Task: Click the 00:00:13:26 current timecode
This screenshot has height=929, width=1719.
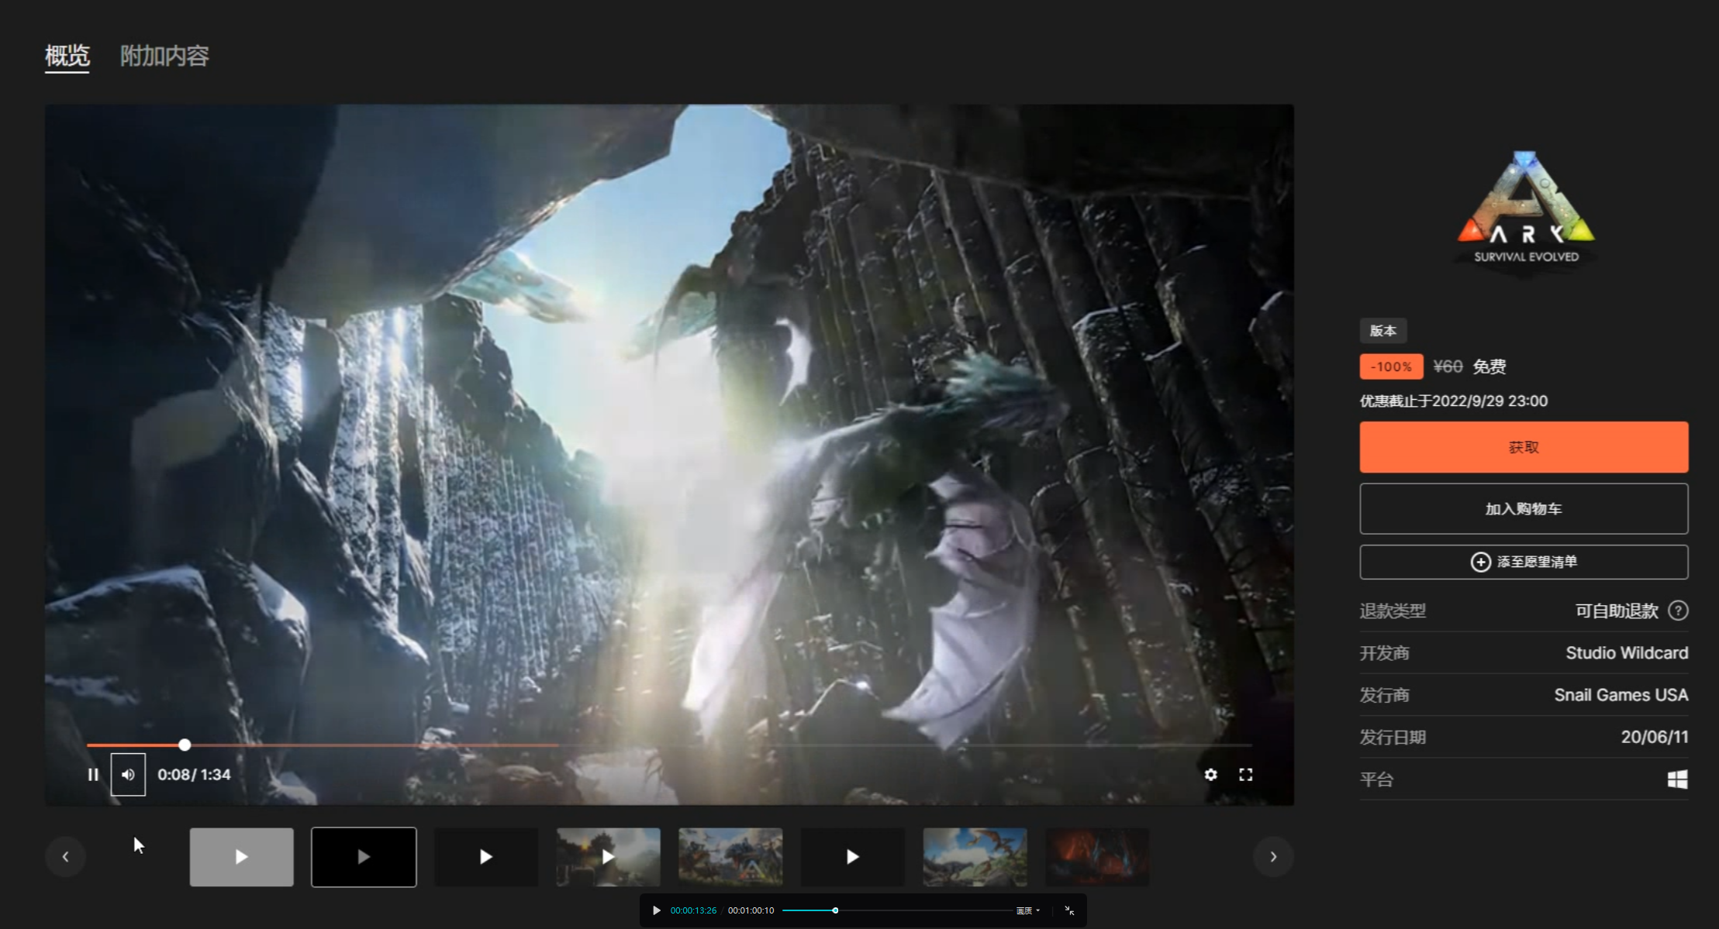Action: coord(693,910)
